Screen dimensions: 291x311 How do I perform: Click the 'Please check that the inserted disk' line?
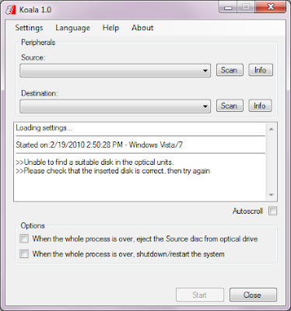tap(113, 171)
